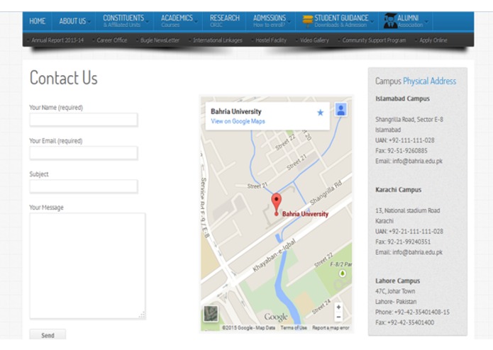The height and width of the screenshot is (350, 493).
Task: Click the Contact Us heading
Action: click(x=64, y=77)
